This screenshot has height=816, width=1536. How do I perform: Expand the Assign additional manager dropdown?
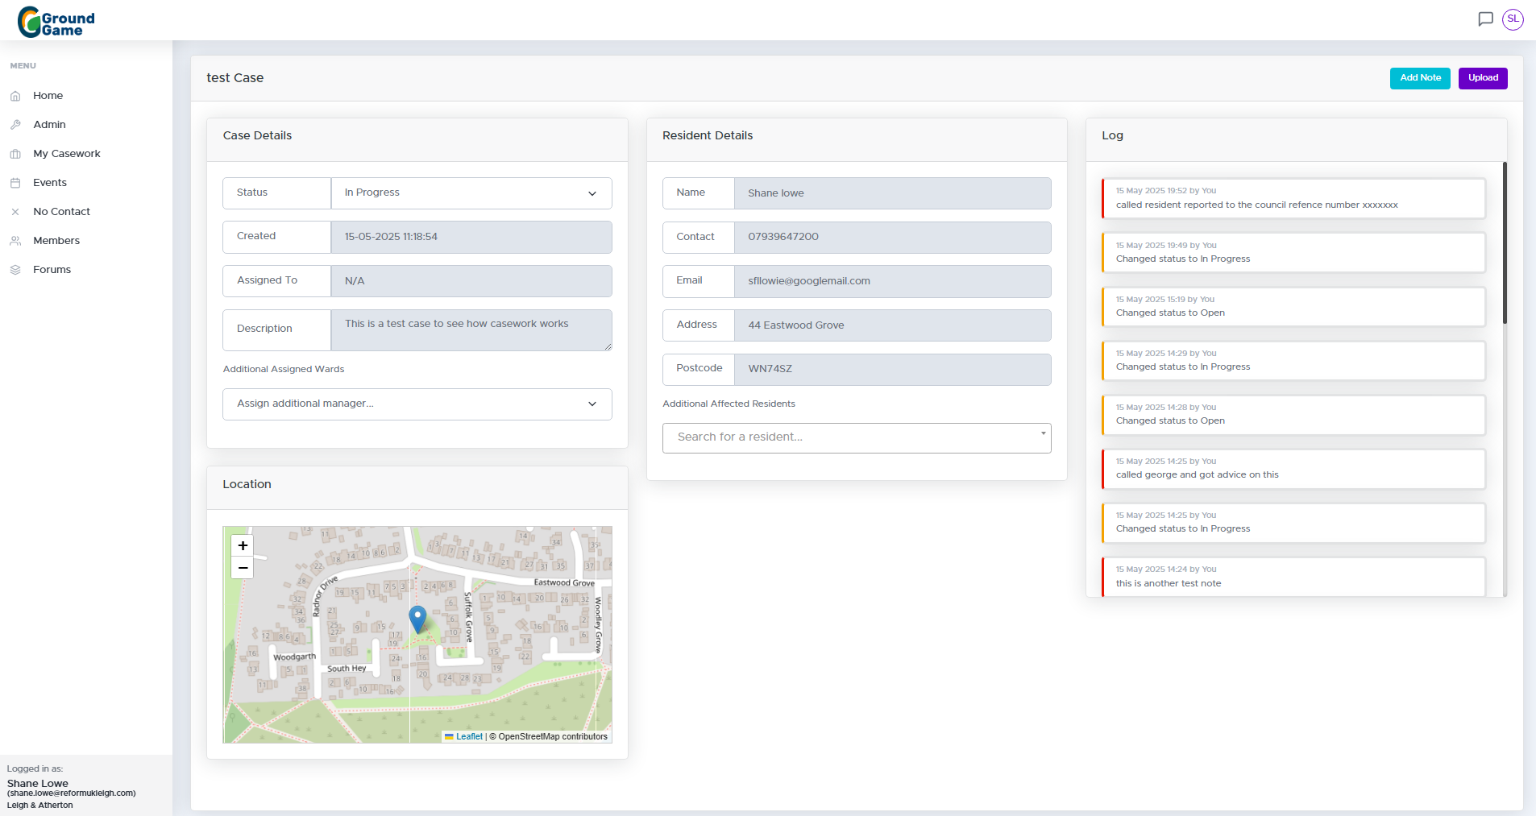click(417, 404)
